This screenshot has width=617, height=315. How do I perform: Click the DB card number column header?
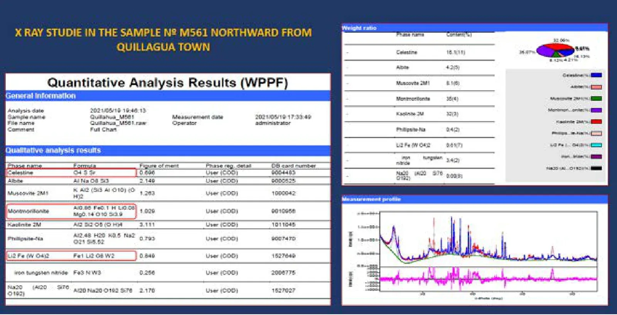293,166
